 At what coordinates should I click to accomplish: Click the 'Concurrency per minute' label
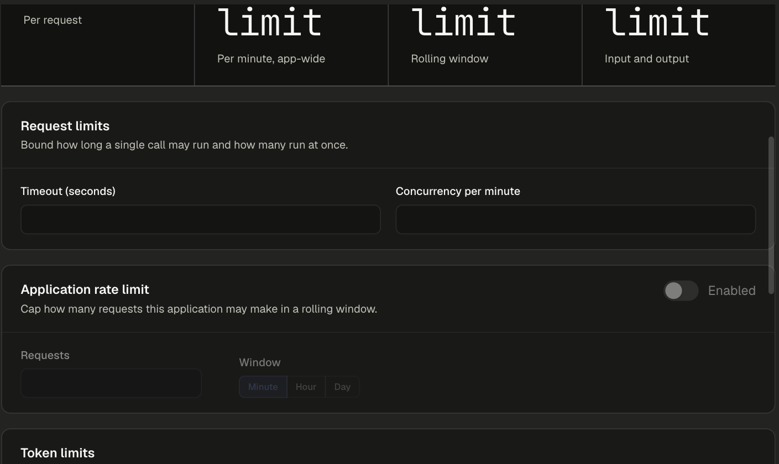[x=458, y=191]
